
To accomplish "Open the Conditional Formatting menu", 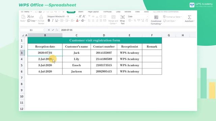I will (x=156, y=20).
